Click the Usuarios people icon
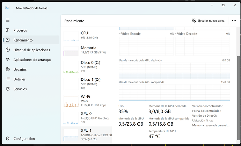 [8, 69]
